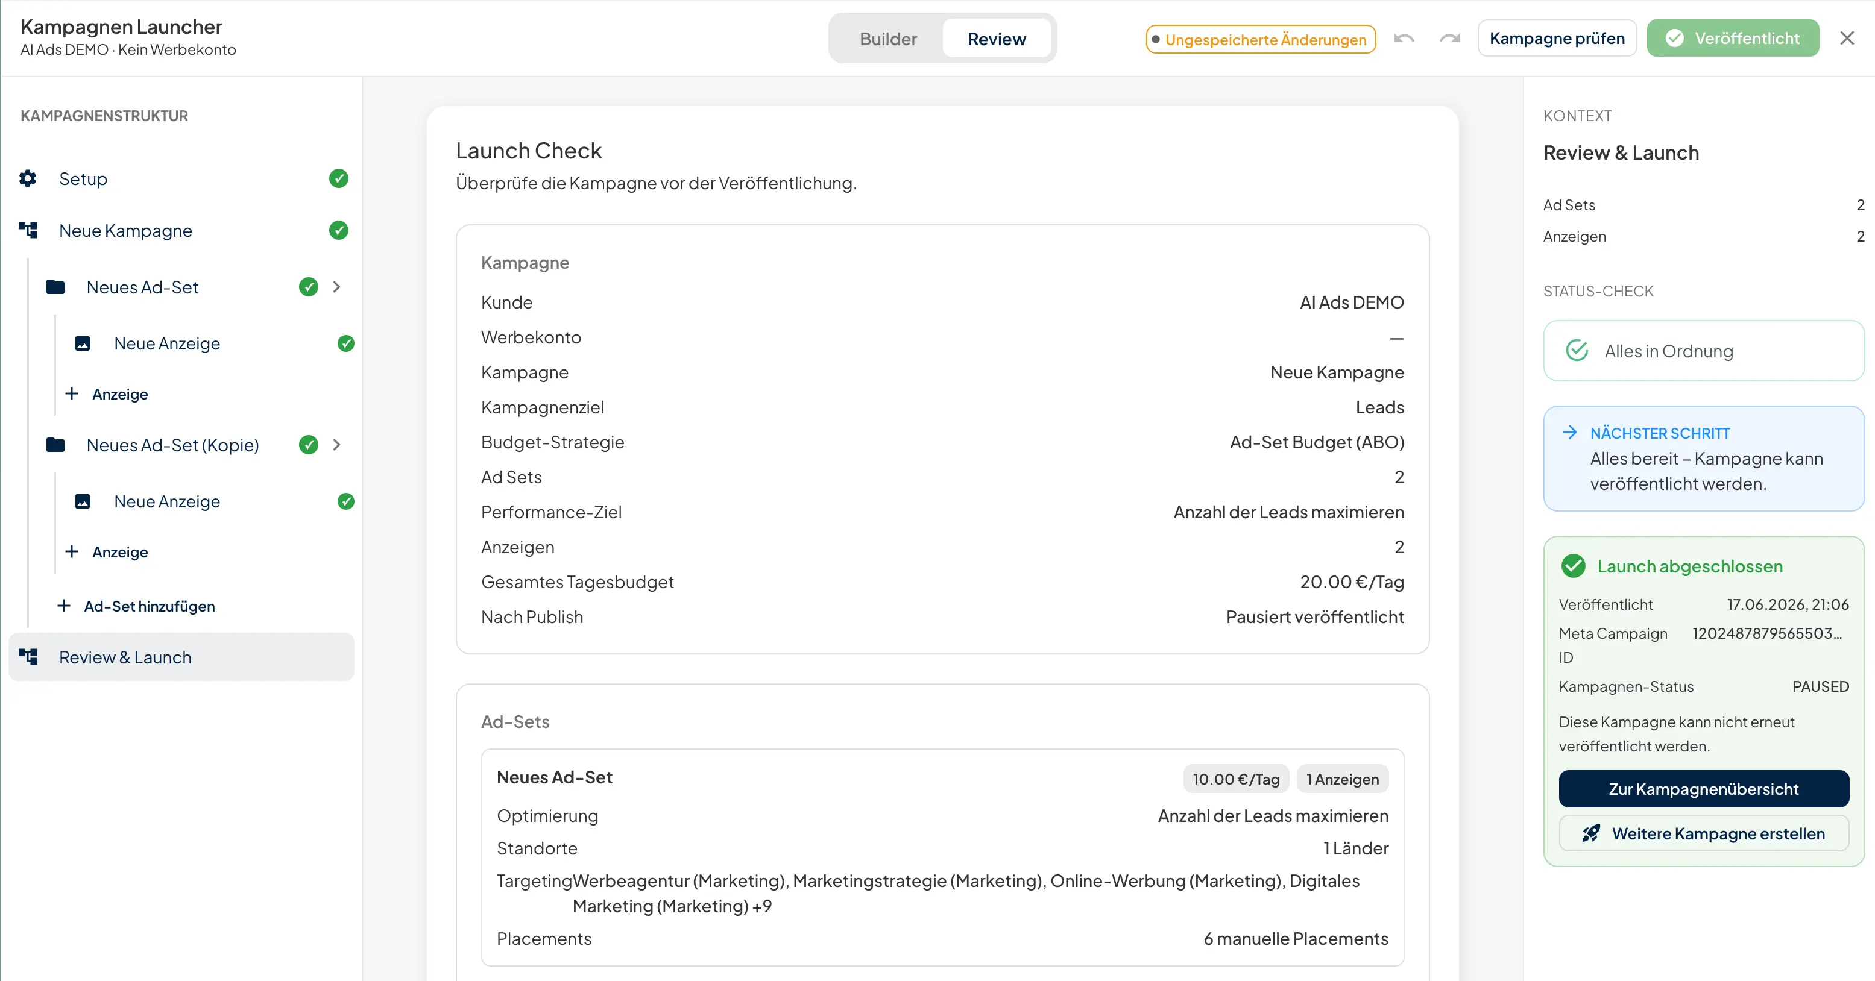Open Setup in the campaign structure
This screenshot has height=981, width=1875.
point(182,178)
